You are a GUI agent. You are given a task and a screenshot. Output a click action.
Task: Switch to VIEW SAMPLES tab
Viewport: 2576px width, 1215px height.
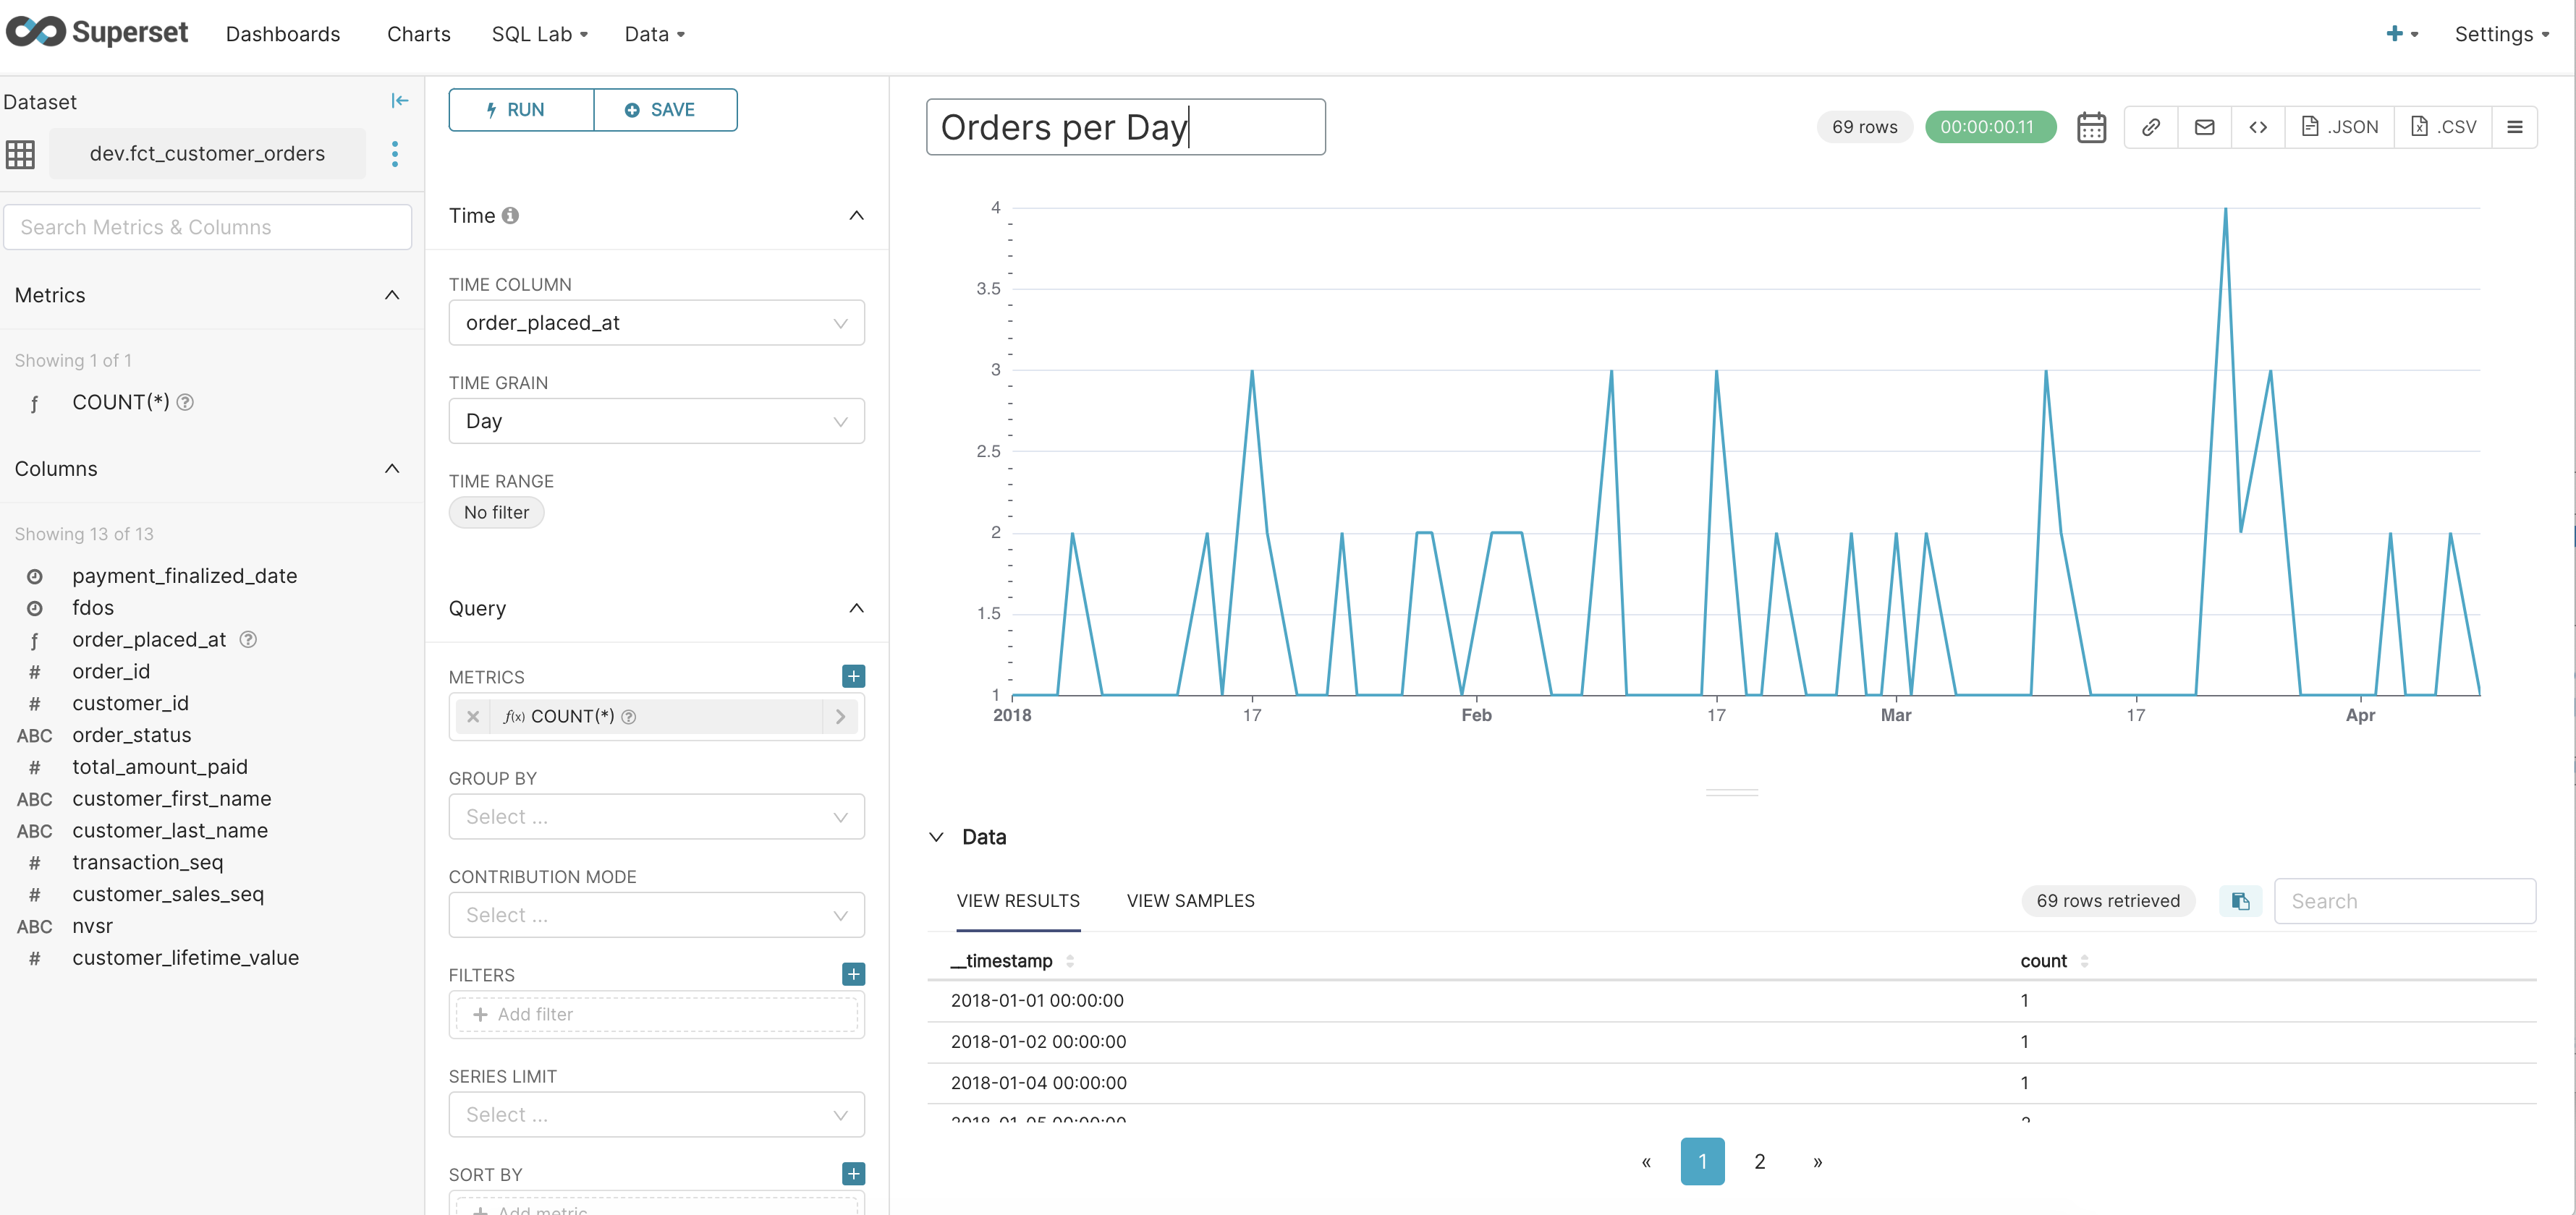pyautogui.click(x=1190, y=900)
